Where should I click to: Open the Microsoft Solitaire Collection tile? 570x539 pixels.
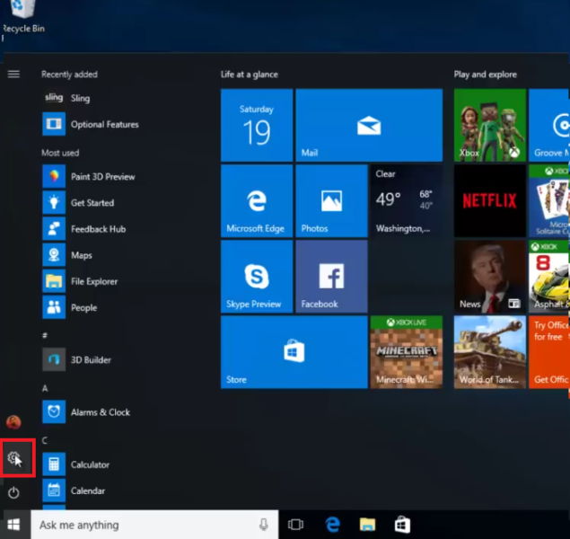point(549,200)
